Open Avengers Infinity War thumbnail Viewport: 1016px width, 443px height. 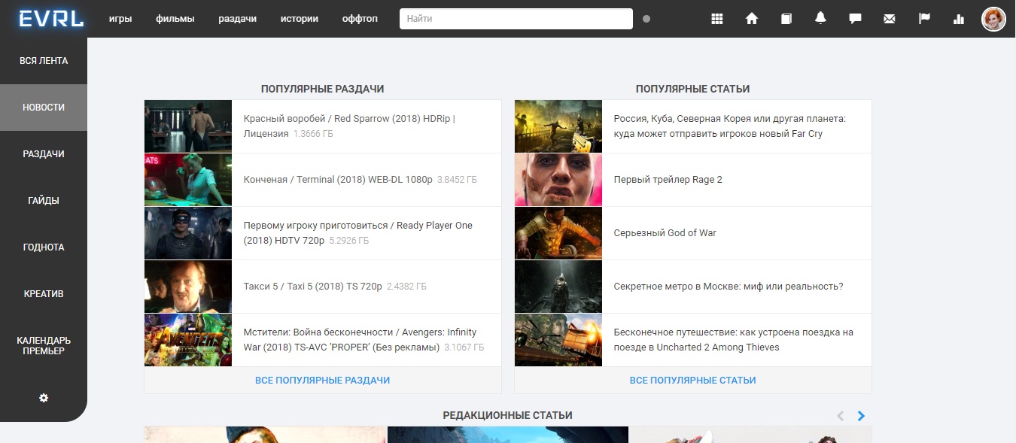tap(188, 340)
